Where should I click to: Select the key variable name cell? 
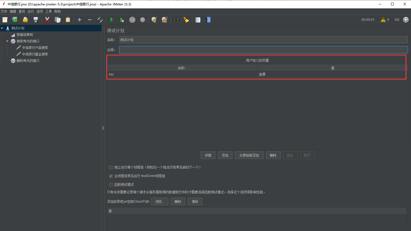click(x=182, y=74)
